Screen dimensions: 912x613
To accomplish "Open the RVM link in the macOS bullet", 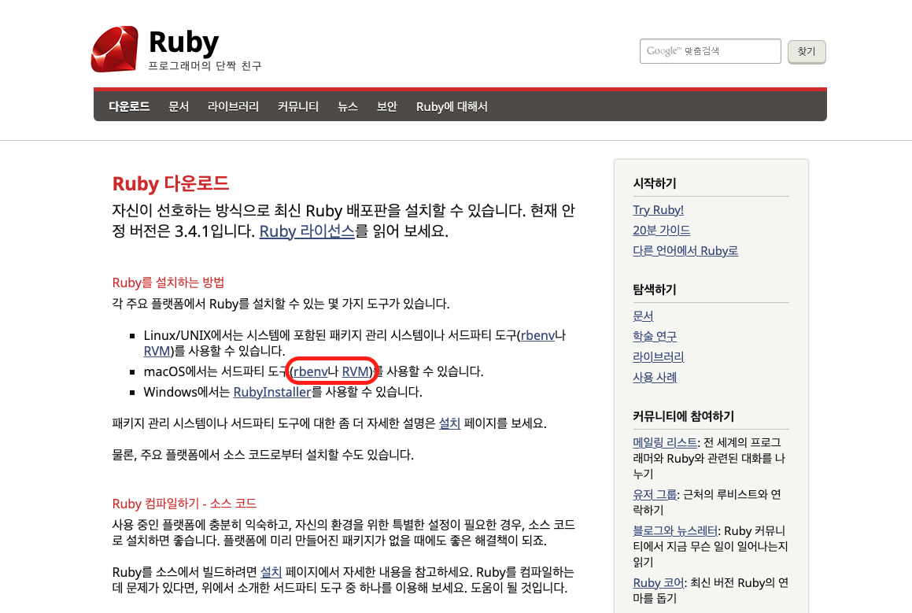I will (356, 371).
